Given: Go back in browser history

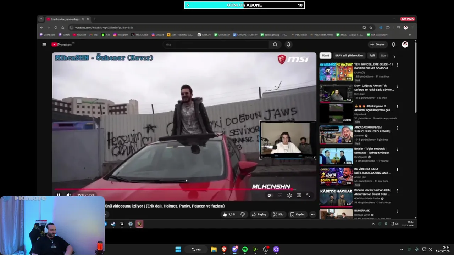Looking at the screenshot, I should (x=41, y=28).
